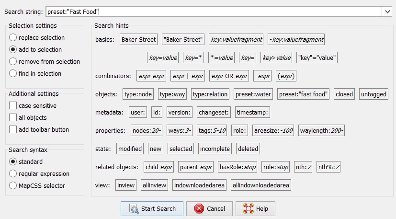Click inside the Search string field

click(x=214, y=12)
